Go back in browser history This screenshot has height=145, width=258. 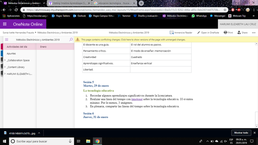tap(4, 10)
